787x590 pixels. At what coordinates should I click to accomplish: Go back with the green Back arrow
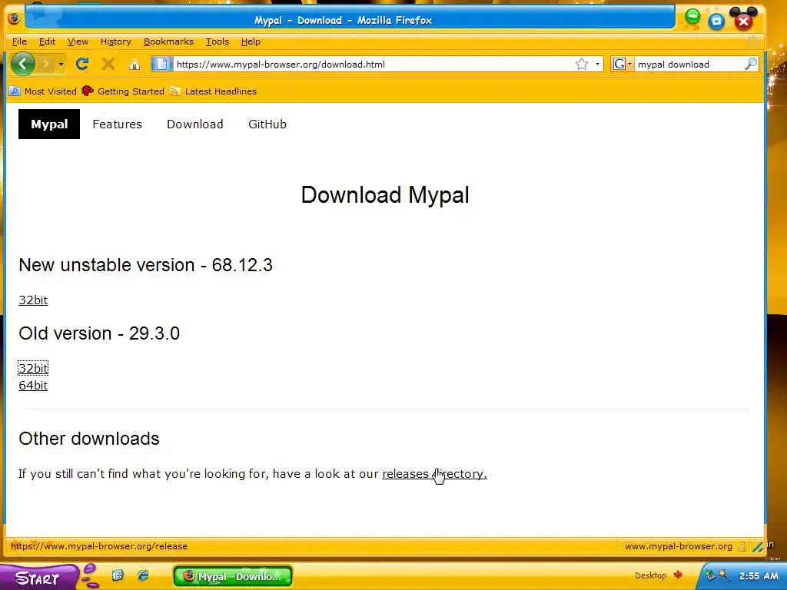tap(22, 64)
